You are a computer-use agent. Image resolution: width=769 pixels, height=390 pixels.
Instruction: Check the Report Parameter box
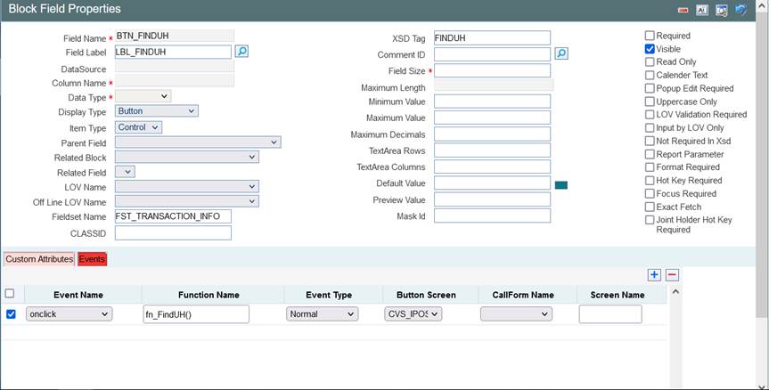click(x=650, y=154)
